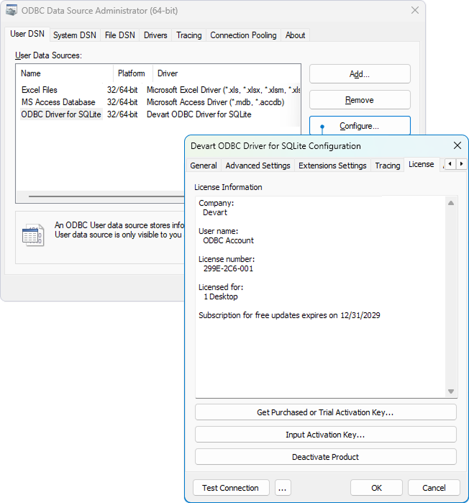Click the Cancel button
Viewport: 469px width, 503px height.
tap(434, 488)
